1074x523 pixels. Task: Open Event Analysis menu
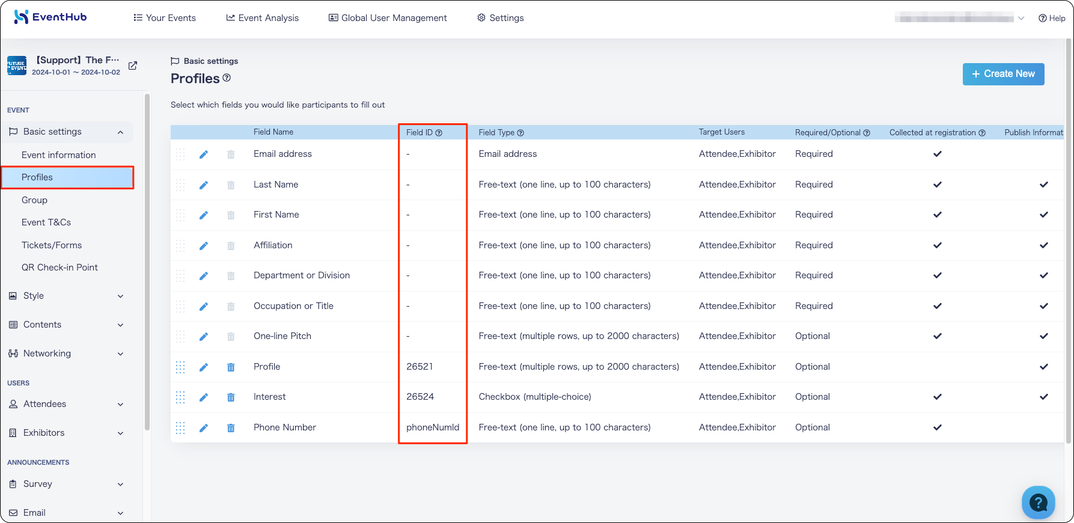click(262, 18)
